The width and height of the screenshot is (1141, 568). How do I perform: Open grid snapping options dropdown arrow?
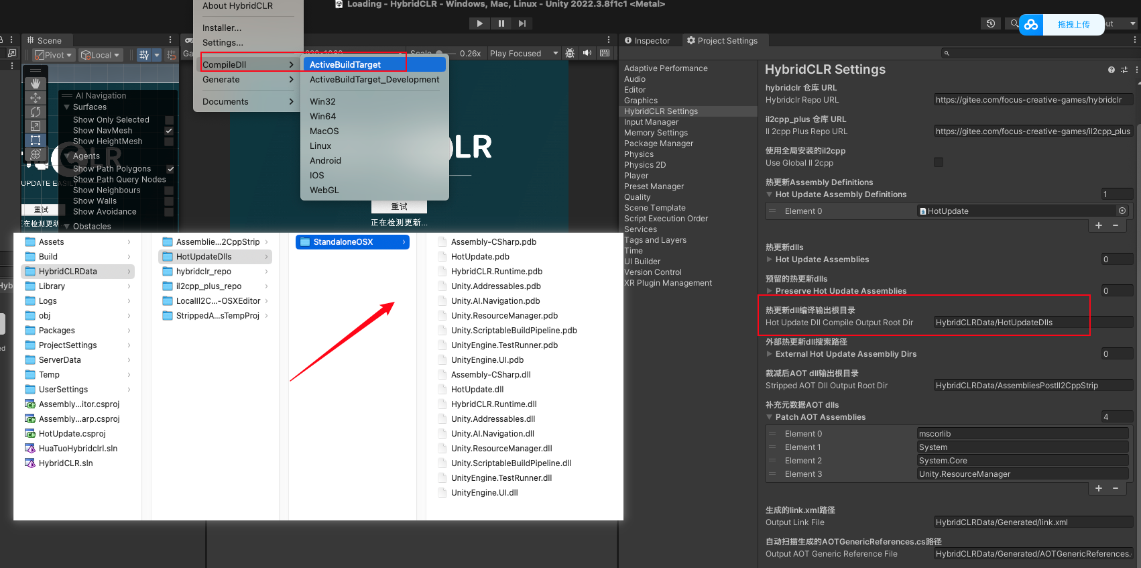click(x=157, y=55)
